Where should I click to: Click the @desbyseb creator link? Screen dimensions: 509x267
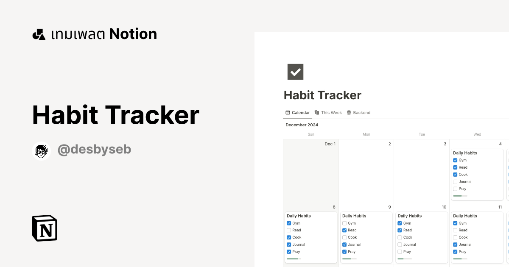pyautogui.click(x=94, y=149)
